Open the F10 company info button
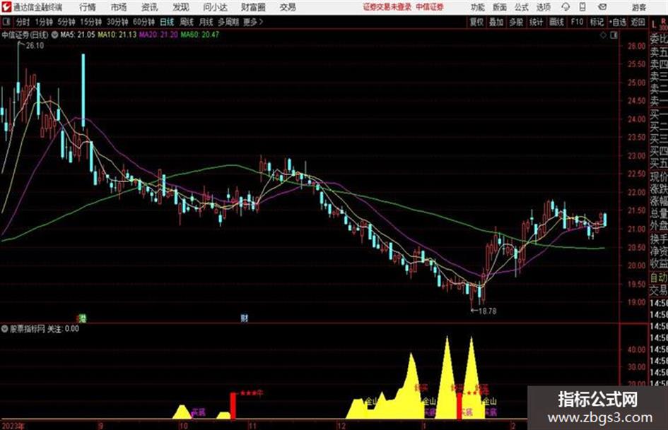Image resolution: width=668 pixels, height=430 pixels. point(577,22)
